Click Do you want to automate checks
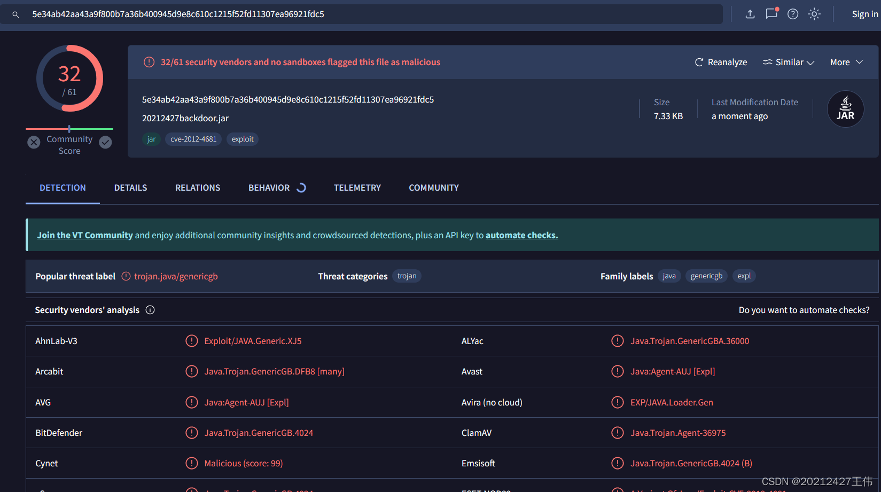Screen dimensions: 881x492 pyautogui.click(x=804, y=310)
